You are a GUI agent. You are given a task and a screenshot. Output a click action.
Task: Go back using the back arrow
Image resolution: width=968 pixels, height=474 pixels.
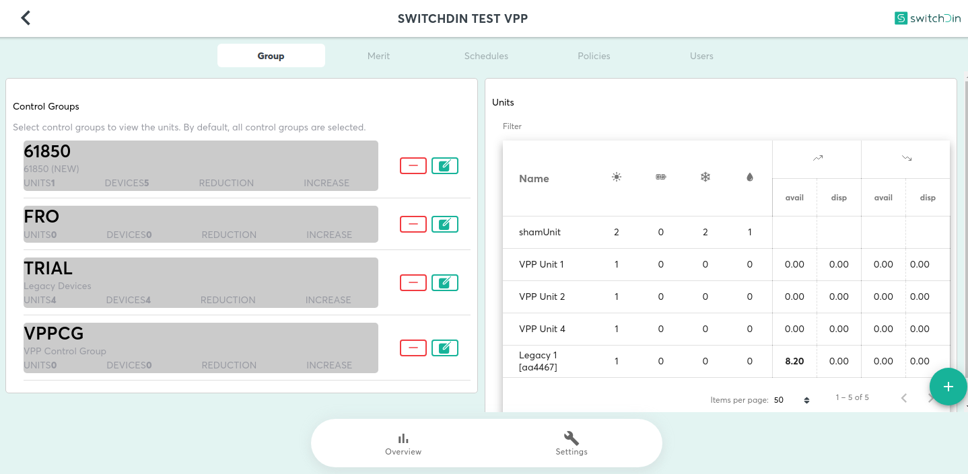[x=26, y=18]
